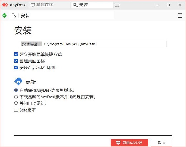Open the hamburger menu icon
186x147 pixels.
tap(180, 15)
